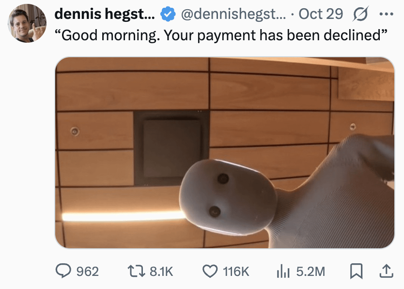Open view analytics bar chart icon
This screenshot has height=289, width=404.
[283, 272]
